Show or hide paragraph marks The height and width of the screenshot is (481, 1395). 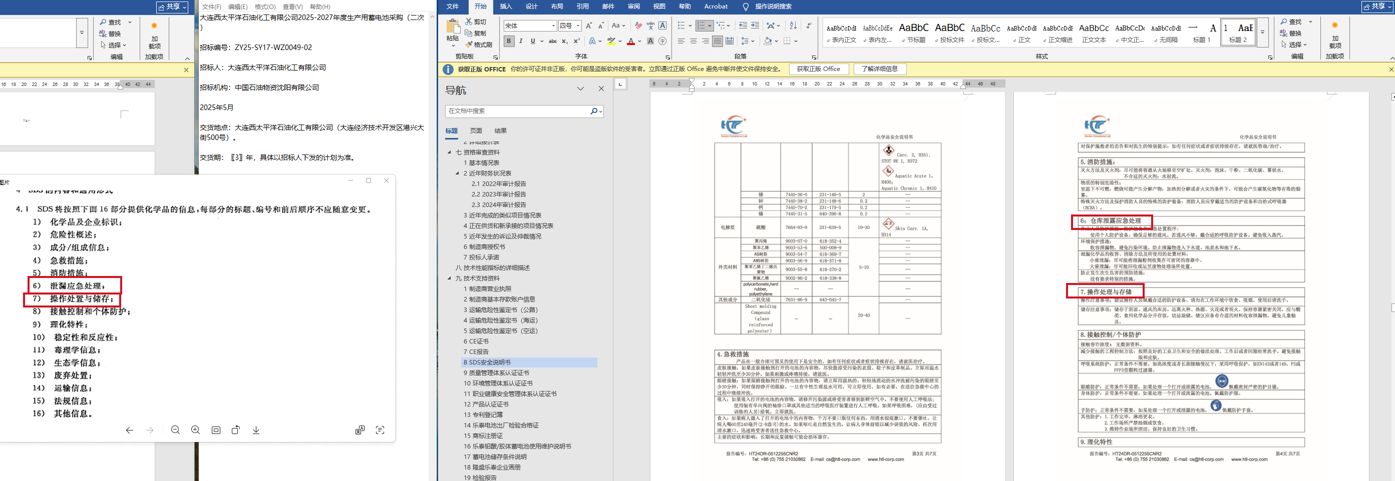tap(809, 25)
